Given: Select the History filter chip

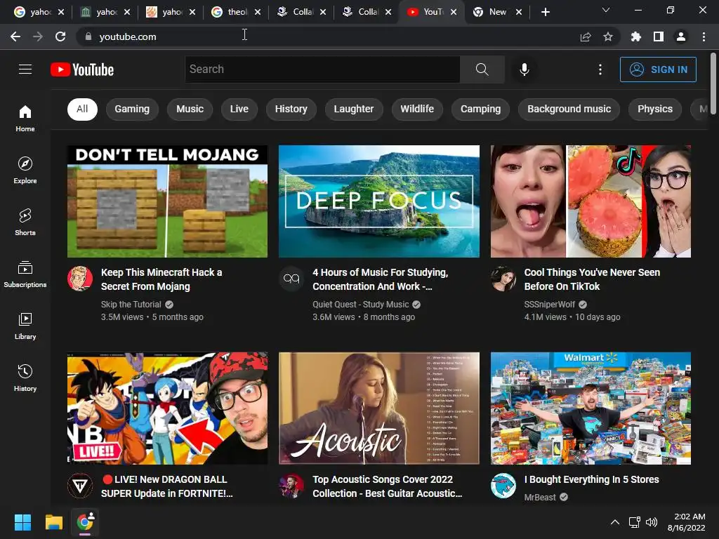Looking at the screenshot, I should (x=291, y=109).
